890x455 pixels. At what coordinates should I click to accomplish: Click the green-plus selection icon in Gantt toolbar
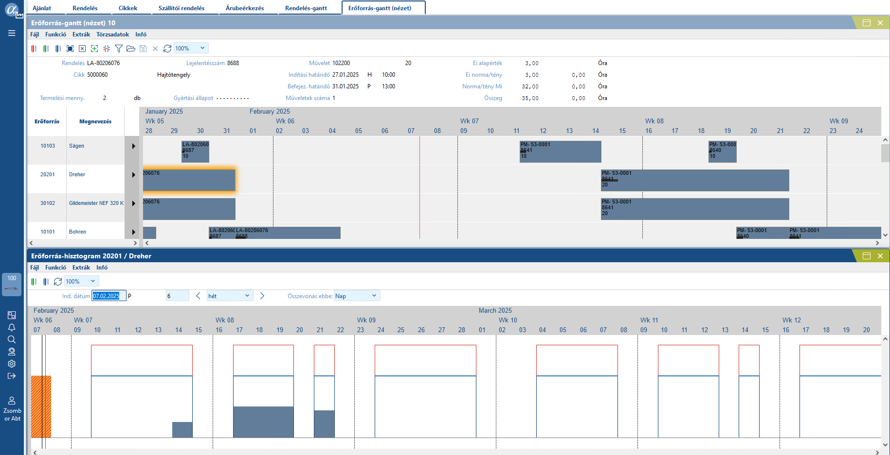(x=94, y=49)
